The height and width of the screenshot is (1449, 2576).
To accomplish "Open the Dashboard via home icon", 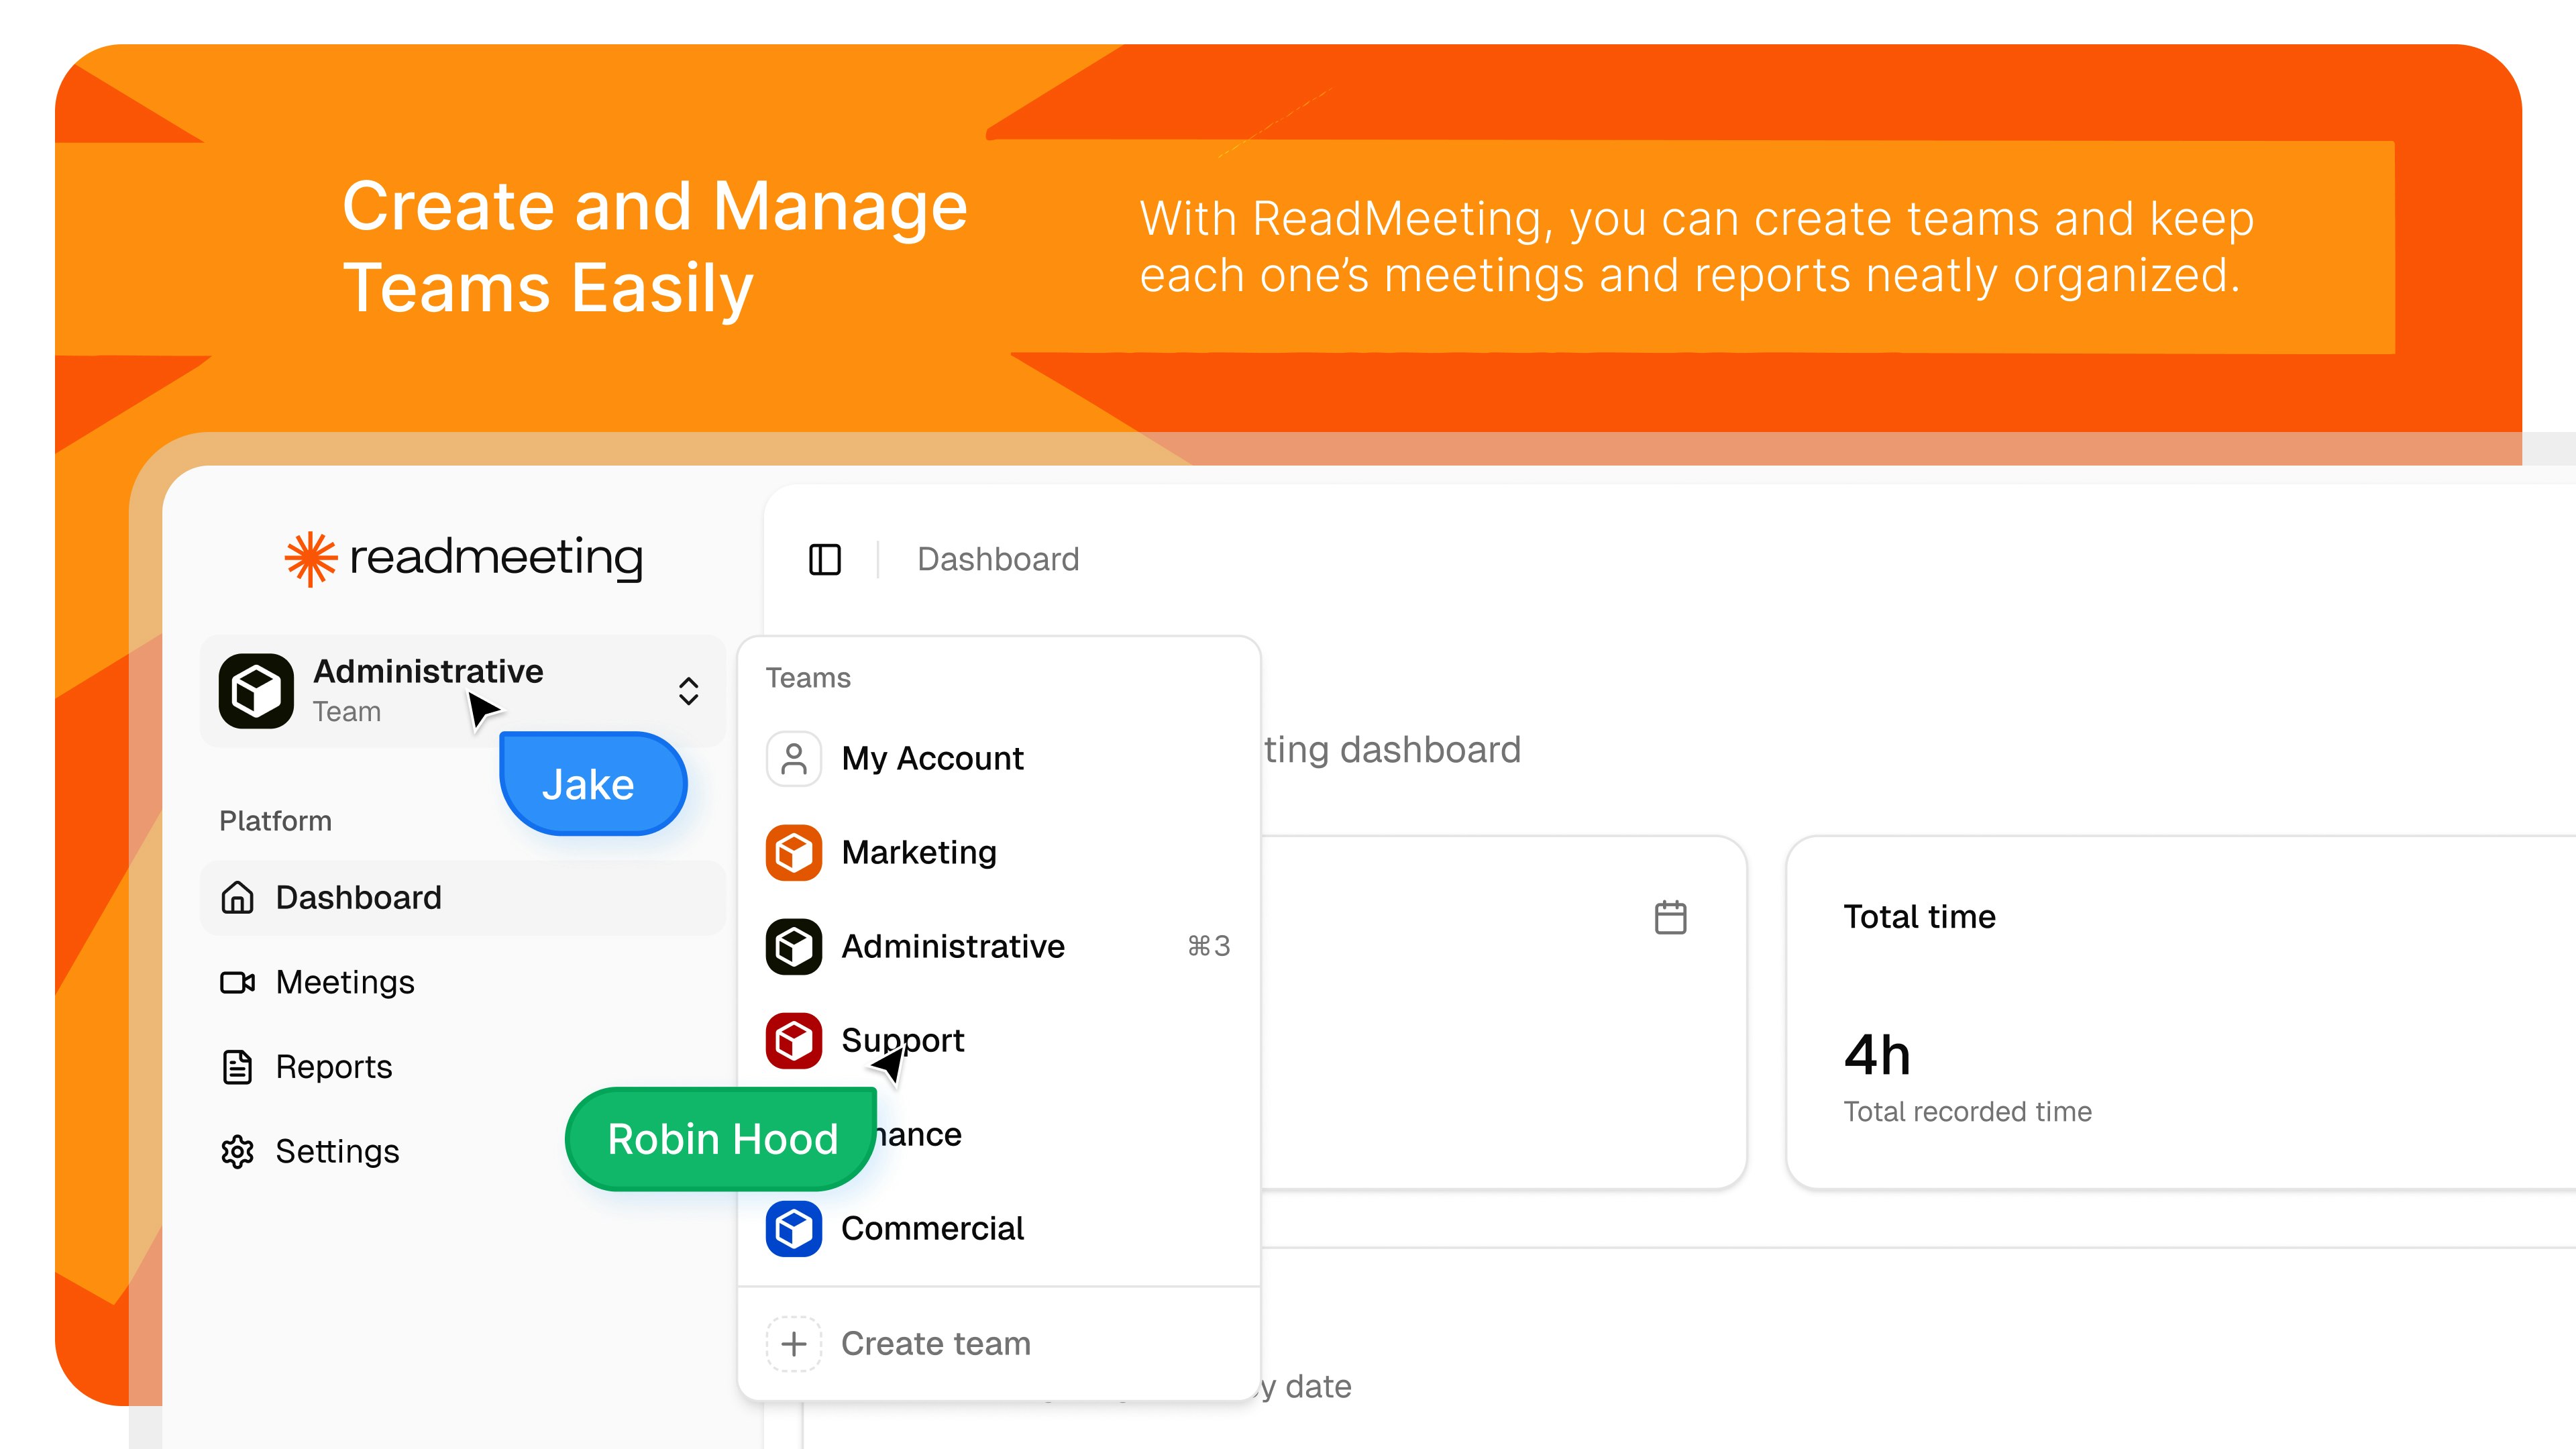I will pyautogui.click(x=238, y=897).
